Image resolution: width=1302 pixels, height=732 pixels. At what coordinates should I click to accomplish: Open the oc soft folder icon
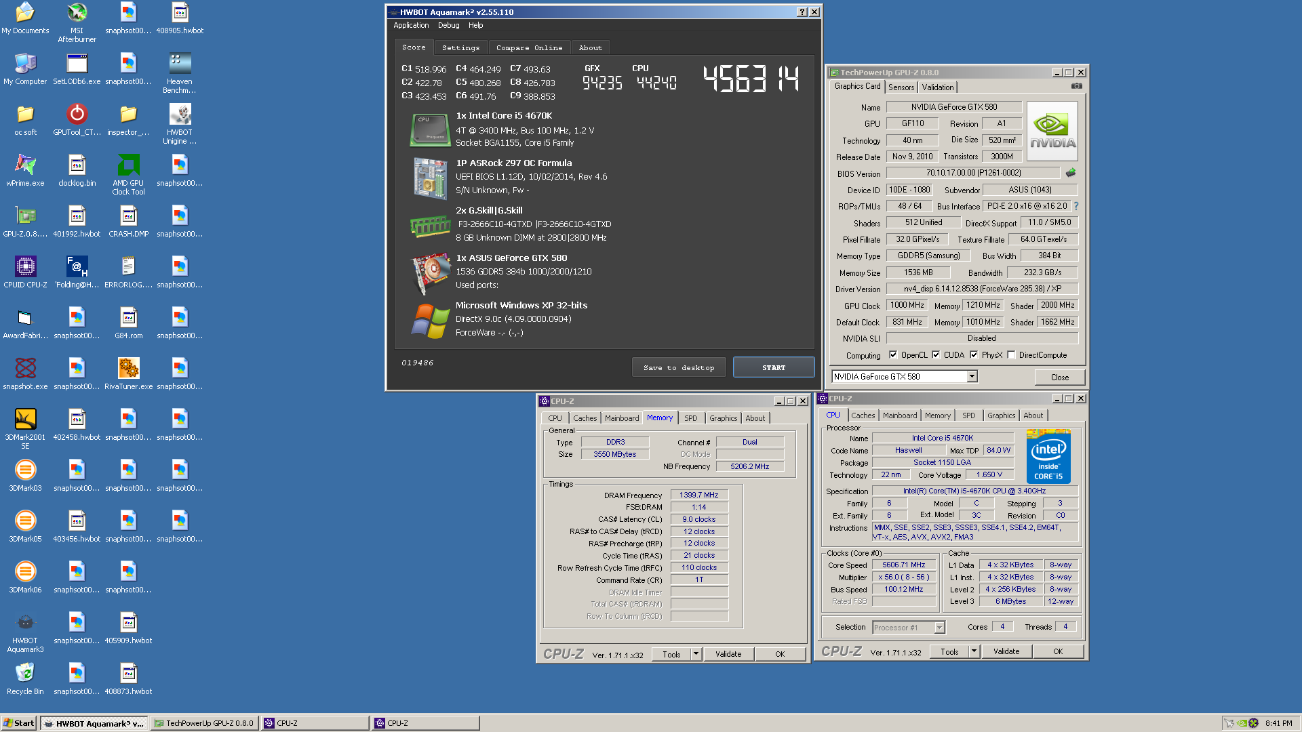pos(25,119)
